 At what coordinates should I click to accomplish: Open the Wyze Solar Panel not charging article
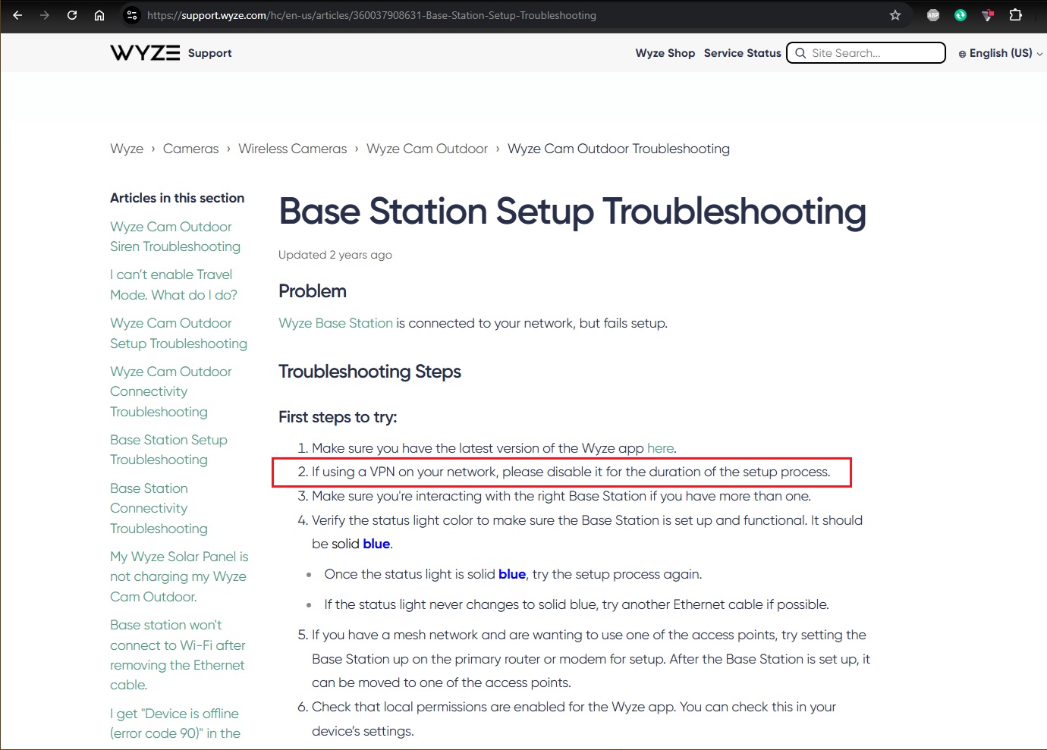(x=179, y=576)
